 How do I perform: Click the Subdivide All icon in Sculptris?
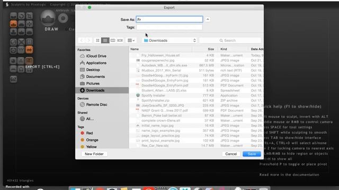[30, 42]
